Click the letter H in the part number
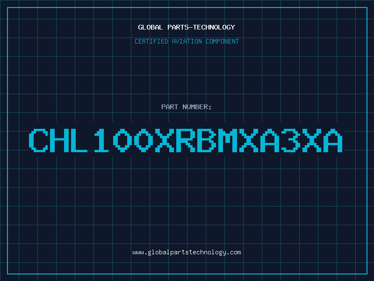374x281 pixels. coord(59,140)
